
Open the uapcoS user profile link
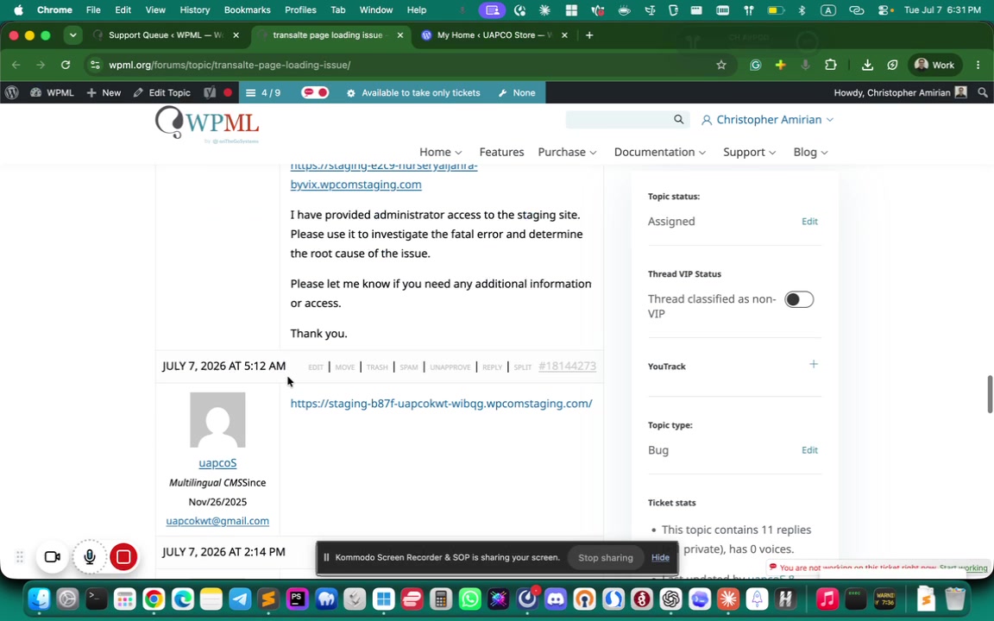[217, 462]
